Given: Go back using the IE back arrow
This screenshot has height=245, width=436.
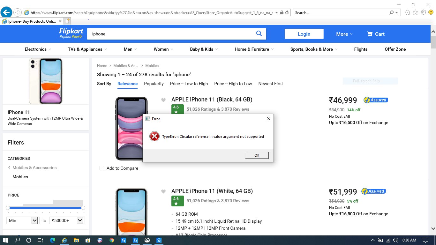Looking at the screenshot, I should click(x=7, y=12).
